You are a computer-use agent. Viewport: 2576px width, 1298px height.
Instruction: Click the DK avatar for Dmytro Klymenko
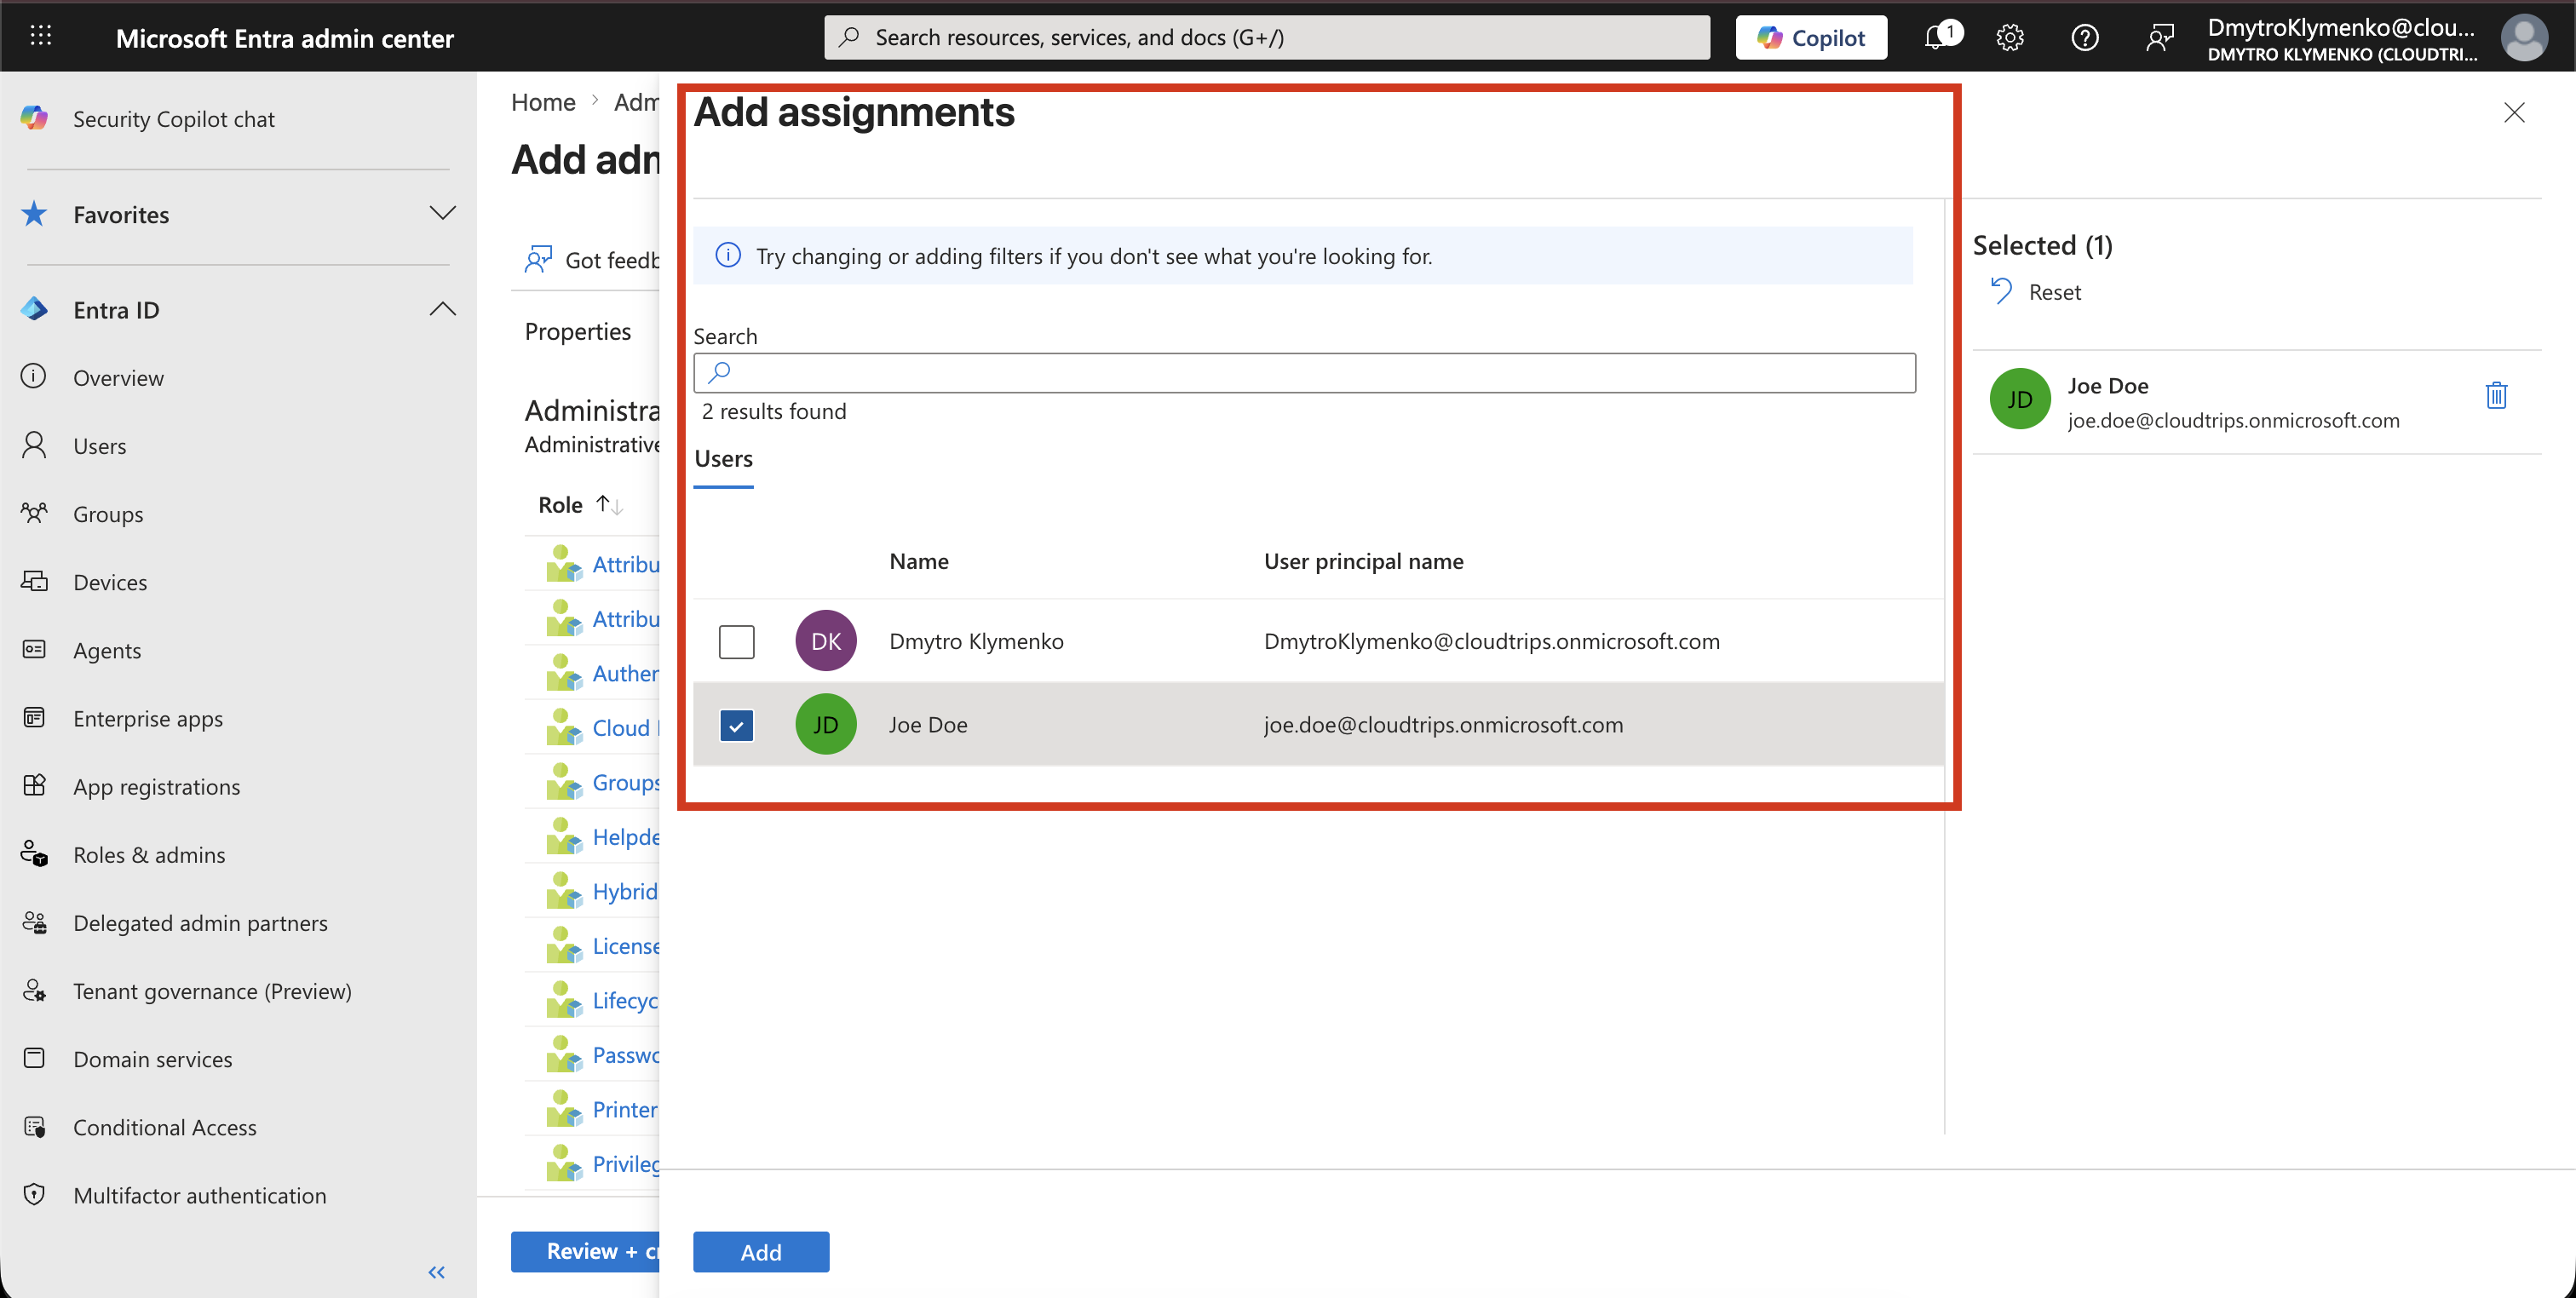[826, 641]
